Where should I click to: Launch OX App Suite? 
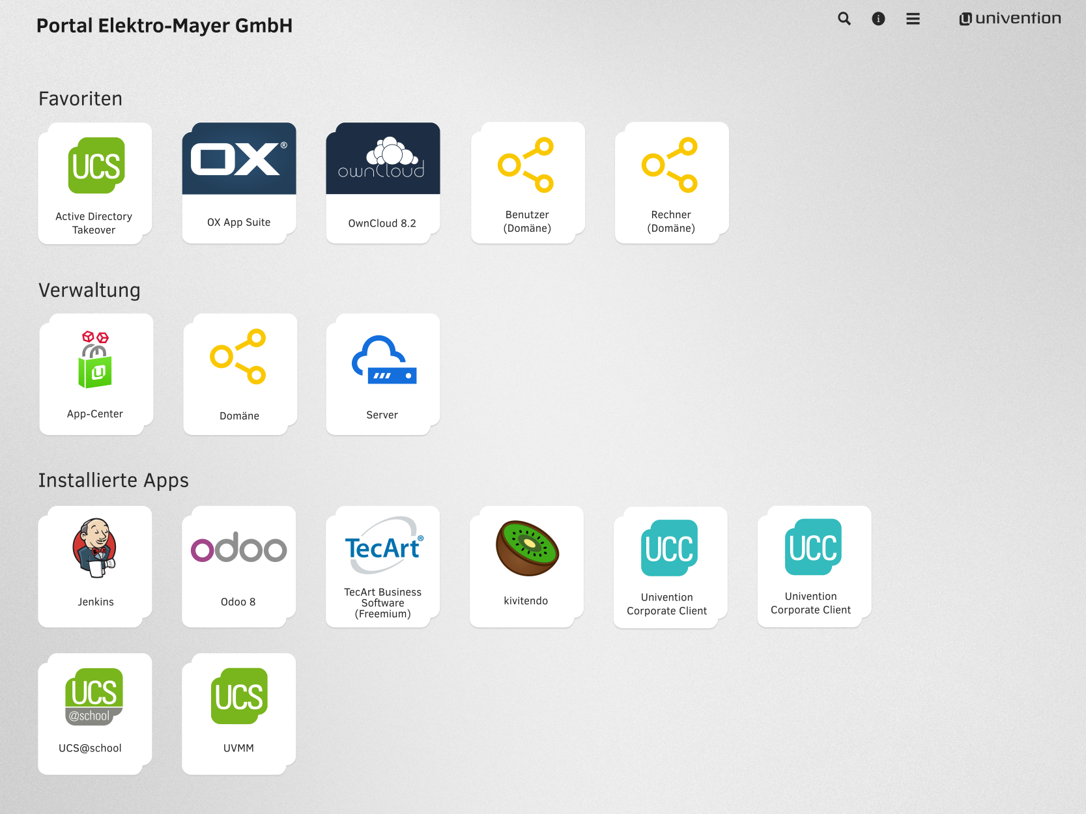(x=239, y=183)
